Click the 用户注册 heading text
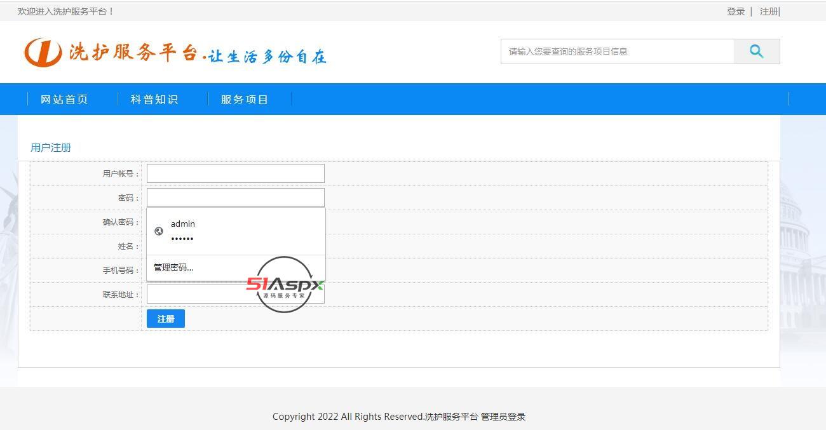 click(51, 147)
